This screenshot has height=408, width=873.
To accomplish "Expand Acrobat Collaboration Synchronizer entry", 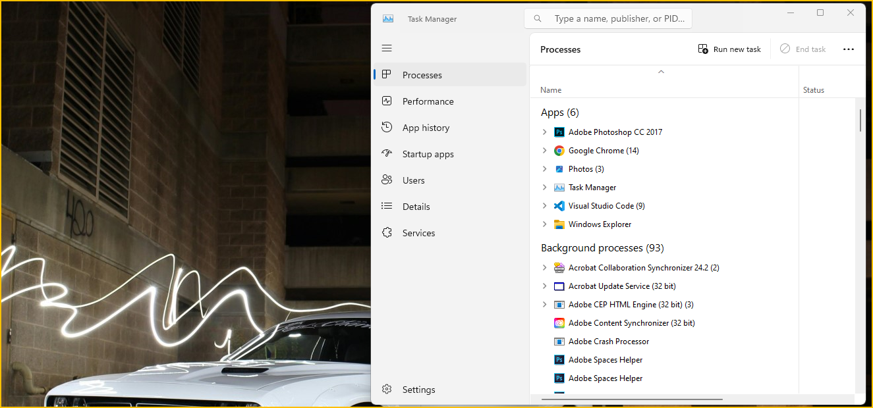I will coord(544,268).
